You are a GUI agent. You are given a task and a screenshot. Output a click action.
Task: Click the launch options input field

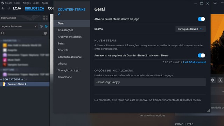click(150, 82)
